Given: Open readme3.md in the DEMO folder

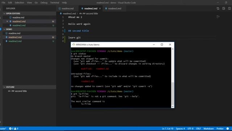Looking at the screenshot, I should [29, 41].
